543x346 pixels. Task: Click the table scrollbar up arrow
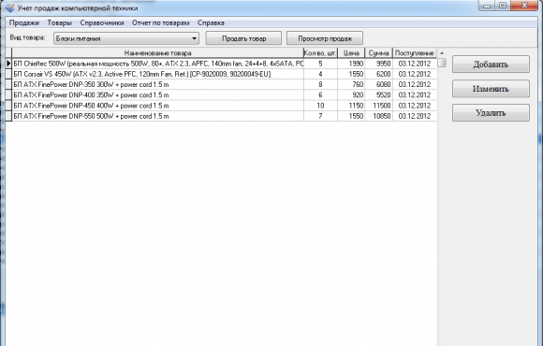(x=442, y=53)
